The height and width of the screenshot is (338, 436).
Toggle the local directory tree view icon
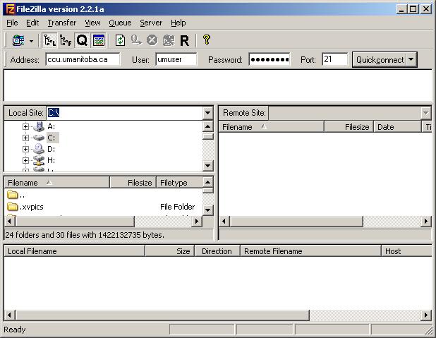(50, 41)
